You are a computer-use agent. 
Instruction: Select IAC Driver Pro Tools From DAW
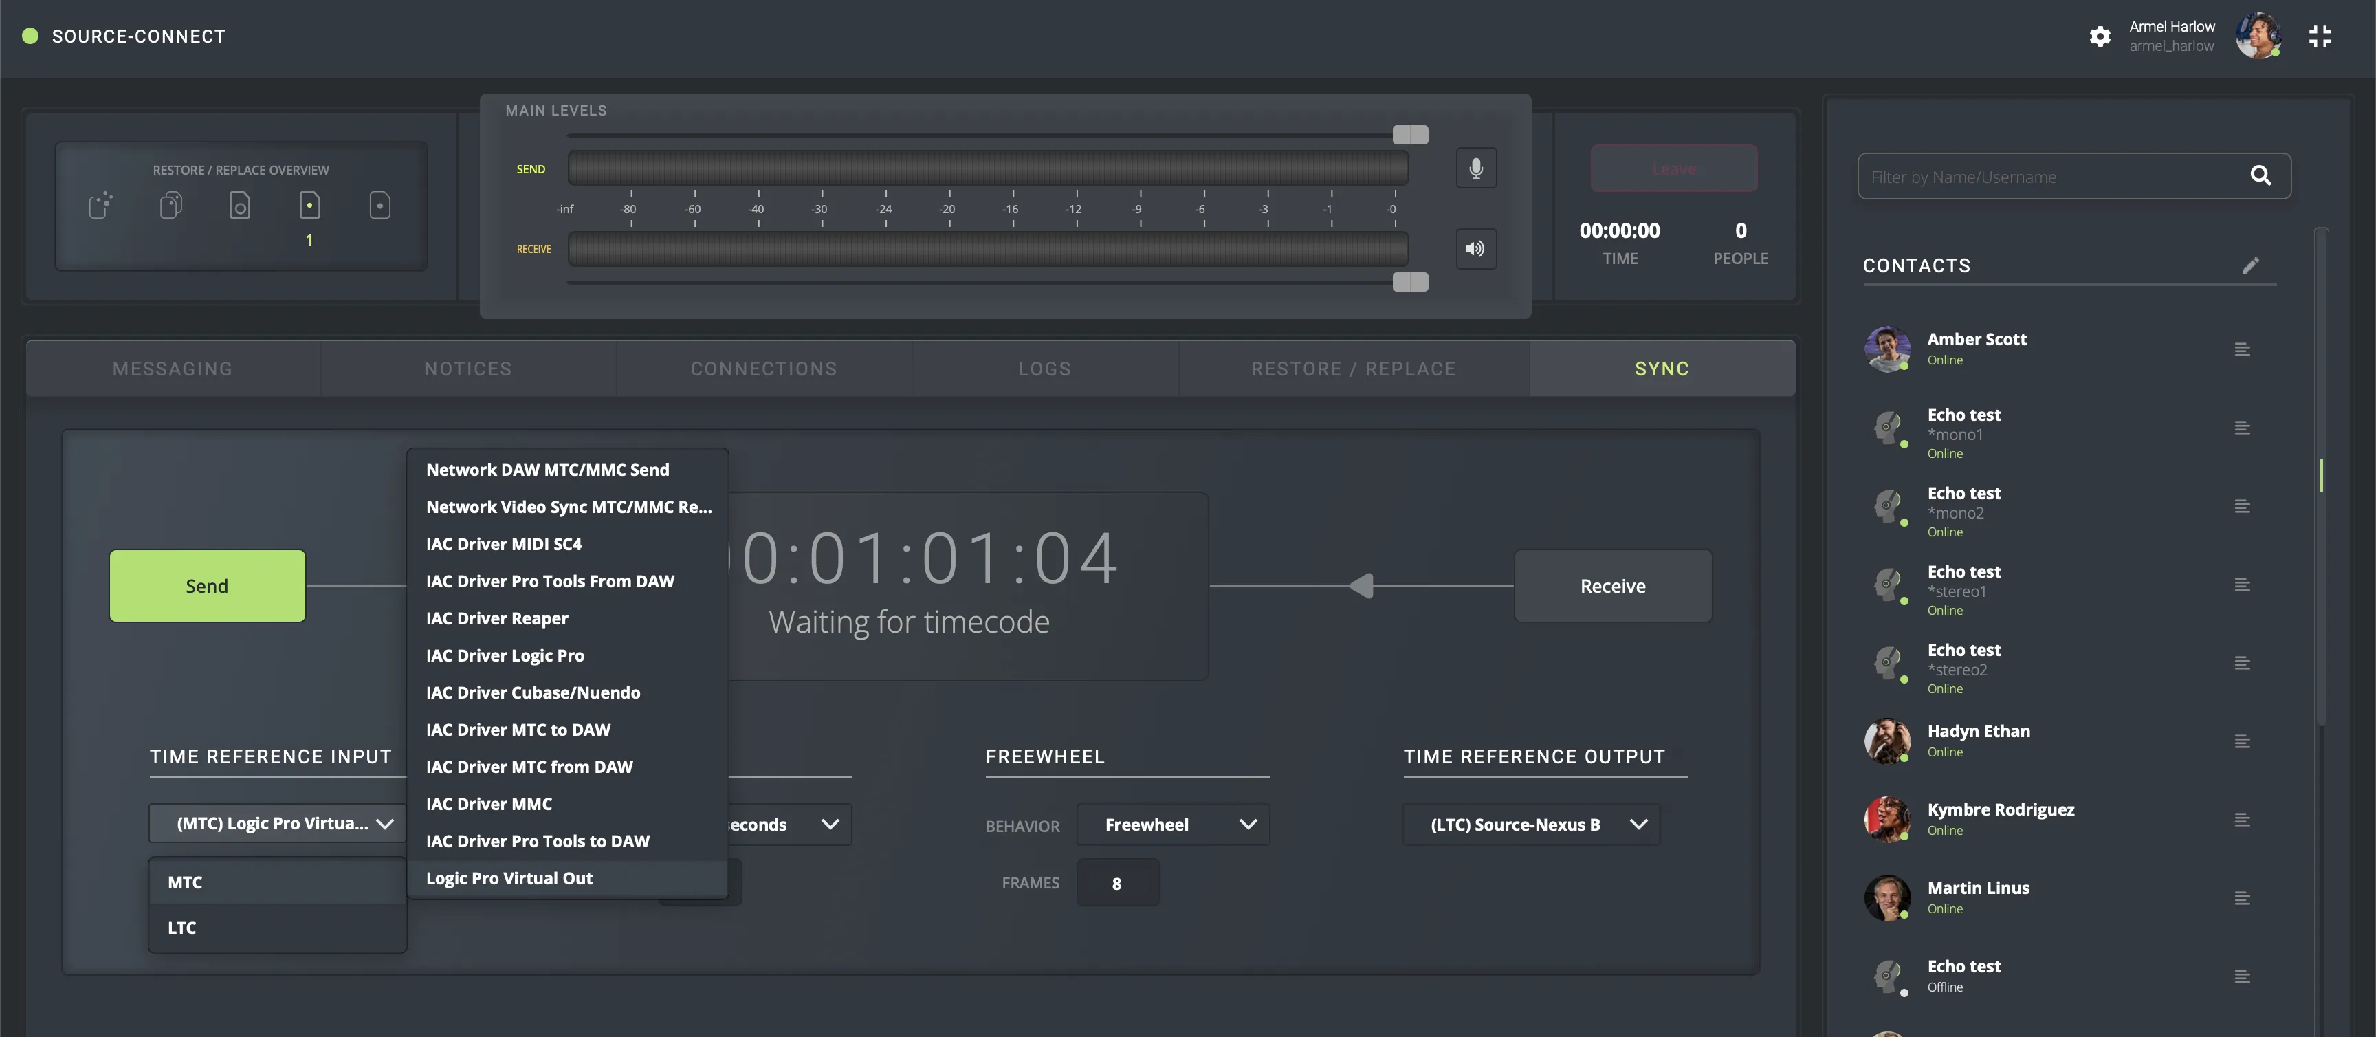tap(568, 581)
